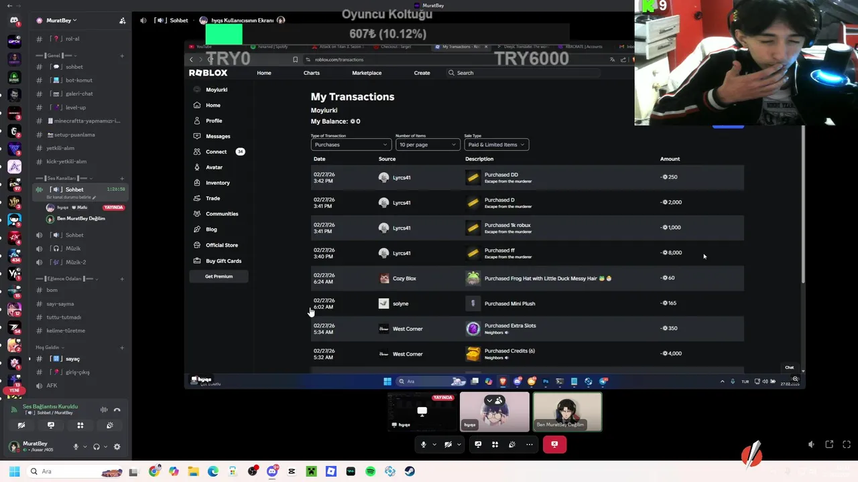
Task: Open the Paid & Limited Items dropdown
Action: click(496, 145)
